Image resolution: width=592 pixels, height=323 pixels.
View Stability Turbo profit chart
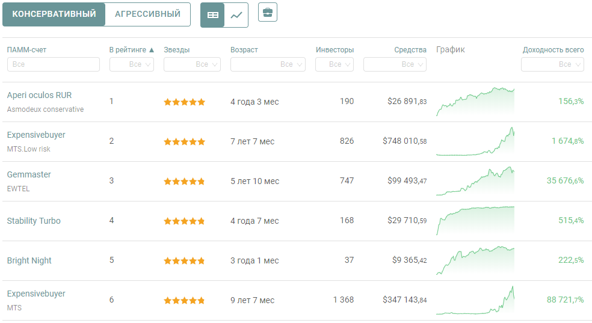coord(475,220)
